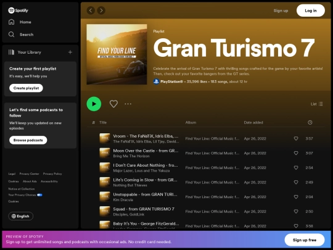
Task: Sort by the Title column header
Action: (103, 122)
